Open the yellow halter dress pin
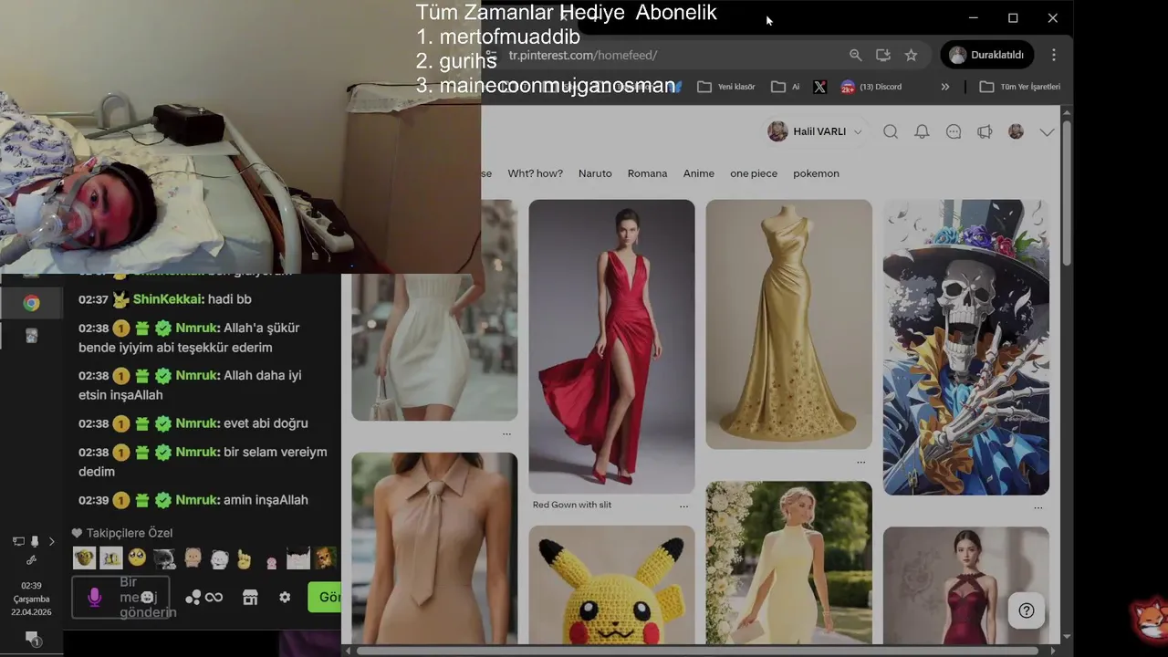 point(788,563)
